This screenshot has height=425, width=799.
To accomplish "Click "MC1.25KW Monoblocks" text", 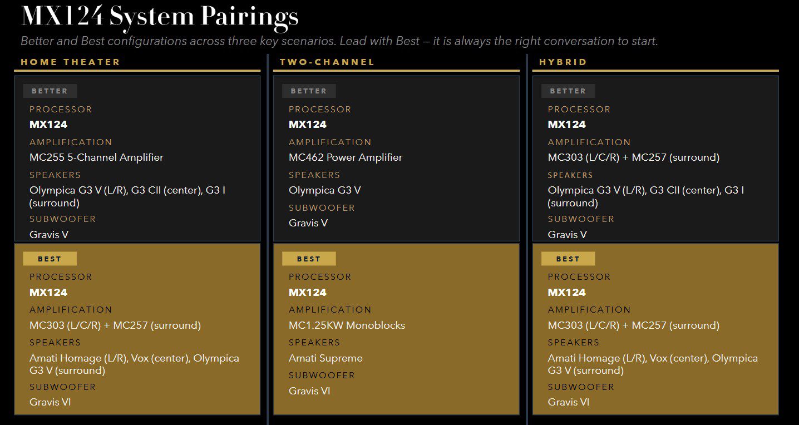I will [347, 325].
